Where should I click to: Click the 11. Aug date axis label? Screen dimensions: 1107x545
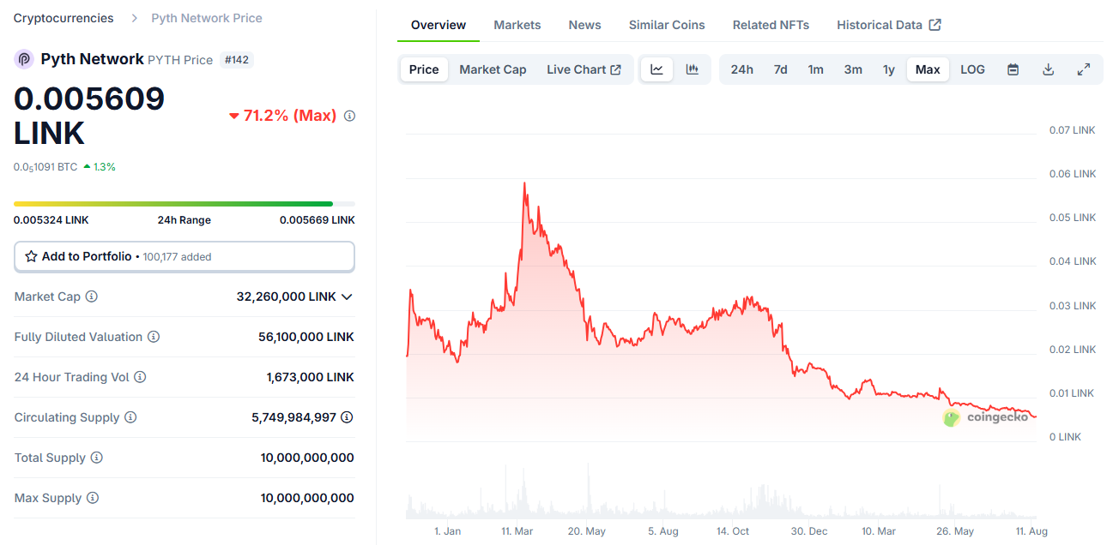(x=1031, y=531)
